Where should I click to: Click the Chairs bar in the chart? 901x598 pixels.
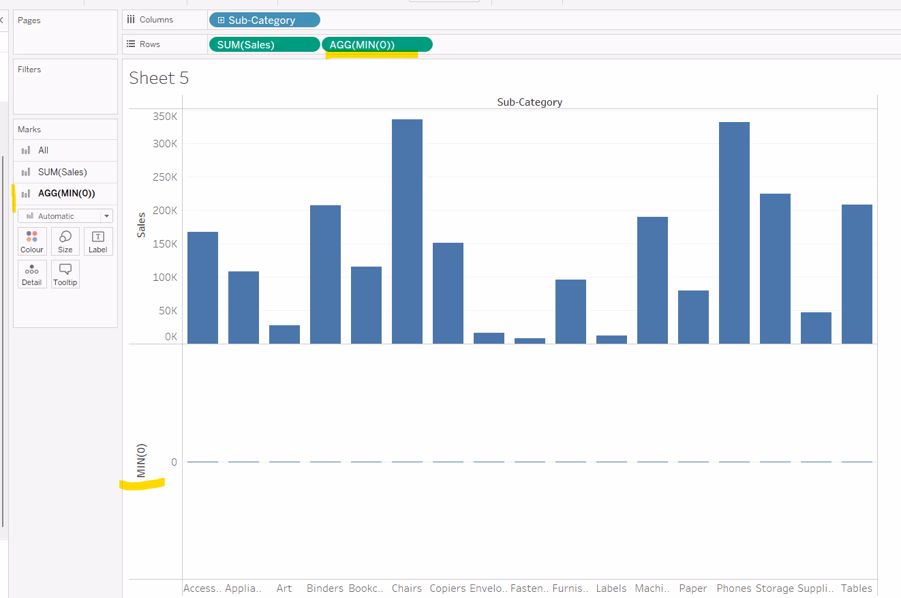pyautogui.click(x=407, y=231)
